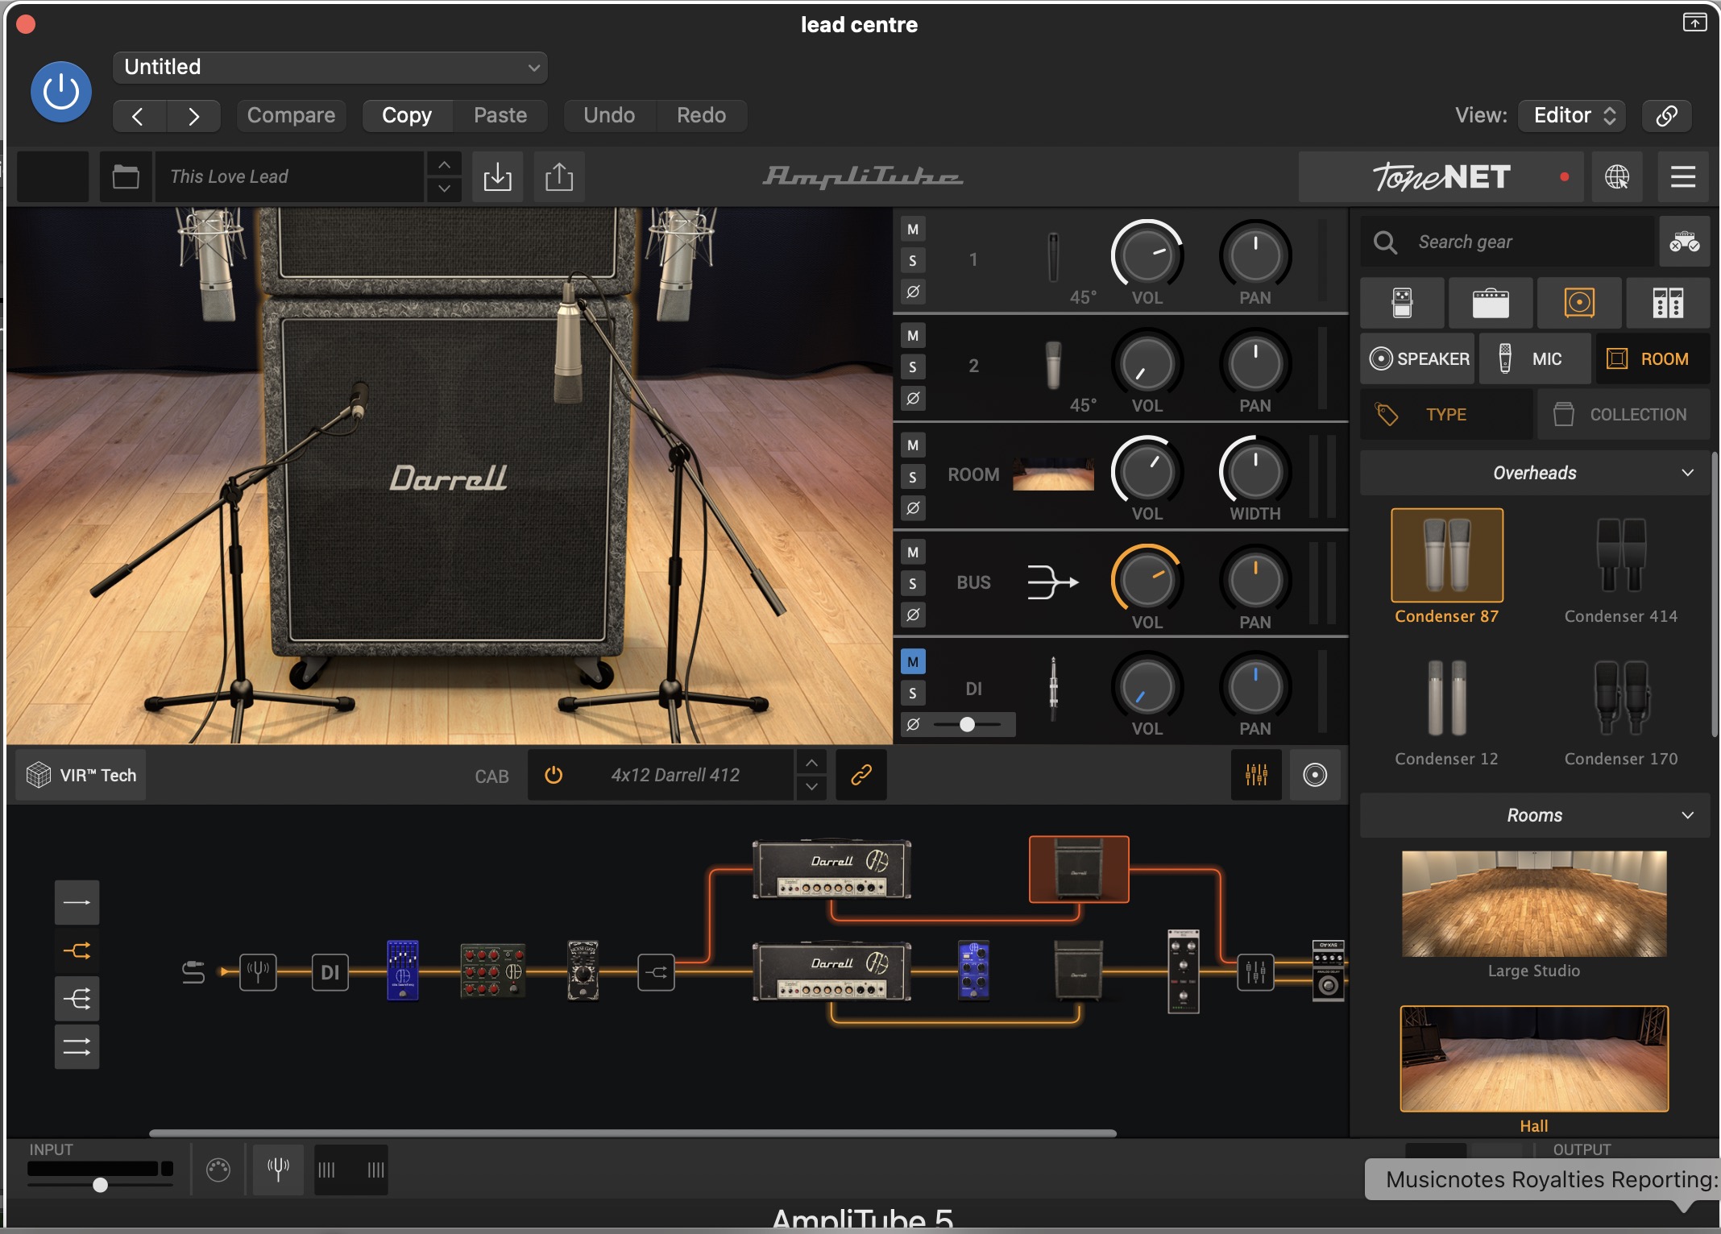Click the input level slider handle
The width and height of the screenshot is (1721, 1234).
click(x=100, y=1185)
